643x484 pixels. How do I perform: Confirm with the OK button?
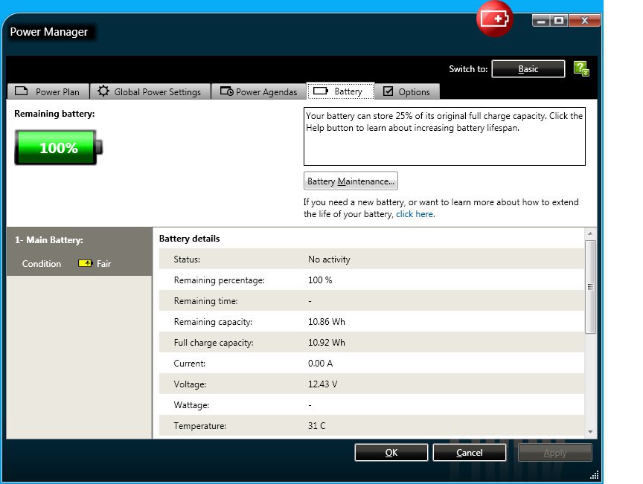coord(391,453)
